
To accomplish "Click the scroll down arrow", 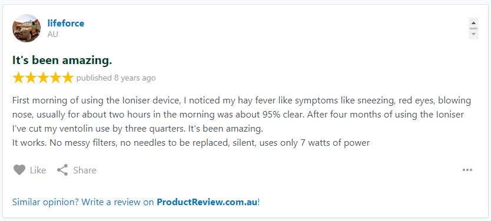I will coord(473,34).
